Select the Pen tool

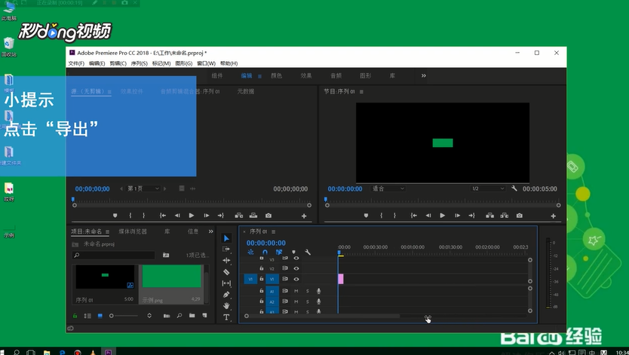click(x=226, y=295)
